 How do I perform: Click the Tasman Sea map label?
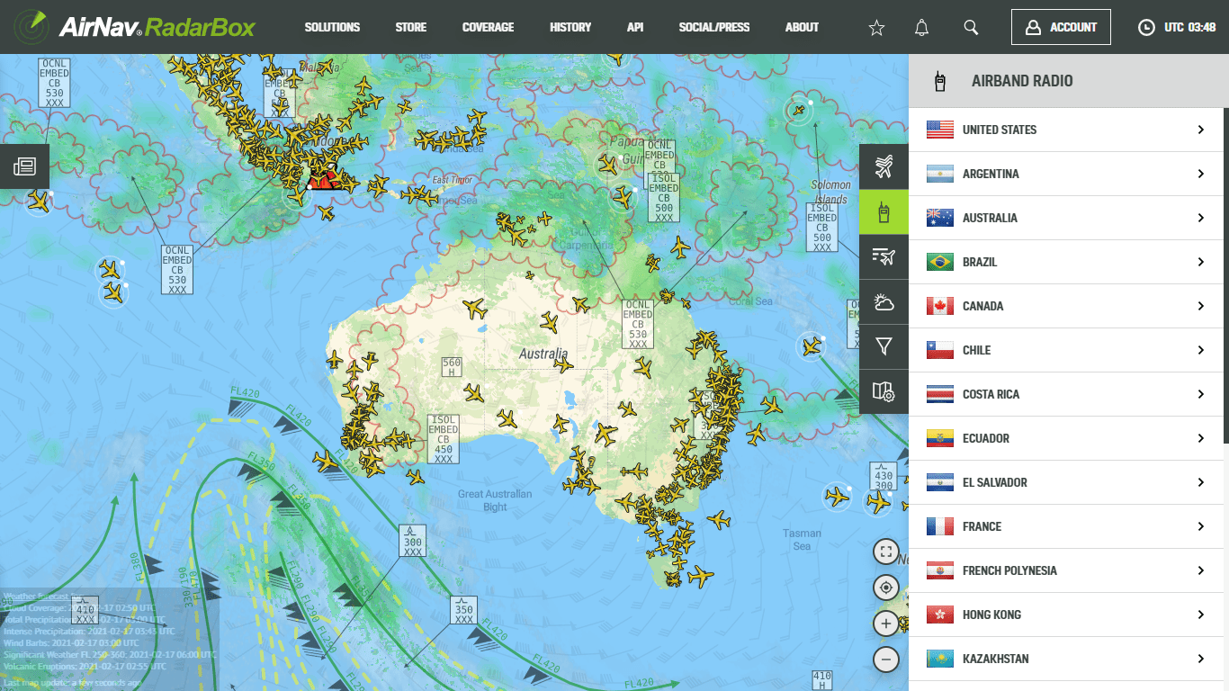pos(802,540)
